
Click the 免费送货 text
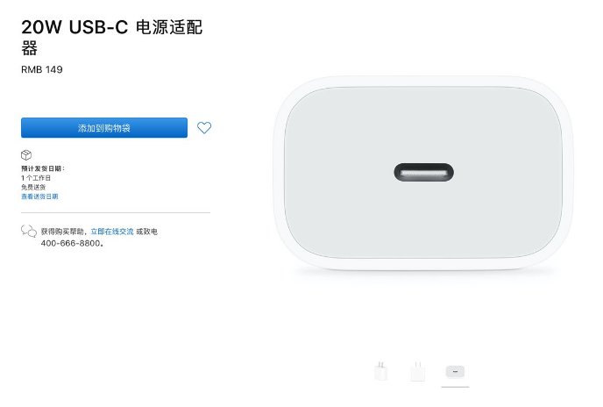click(x=33, y=187)
